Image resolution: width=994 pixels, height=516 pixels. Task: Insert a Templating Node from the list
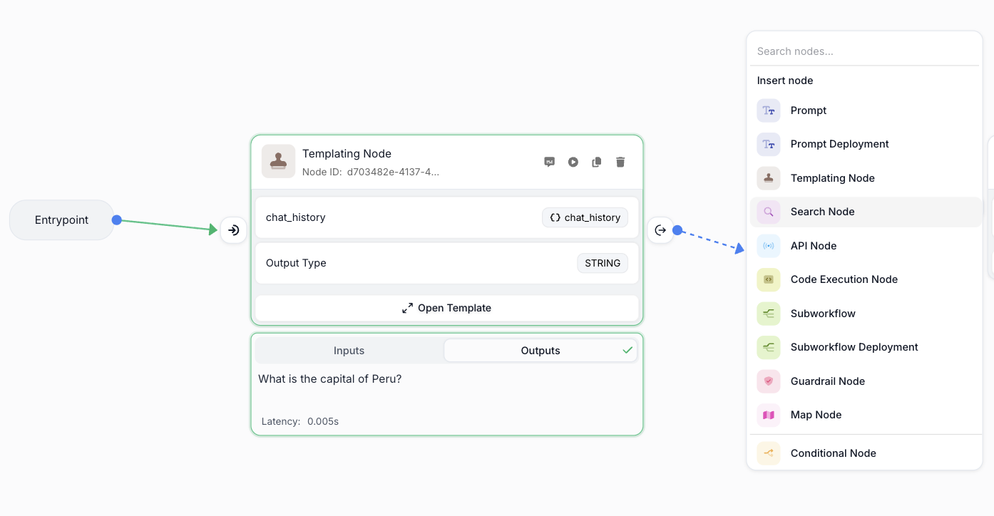point(866,178)
